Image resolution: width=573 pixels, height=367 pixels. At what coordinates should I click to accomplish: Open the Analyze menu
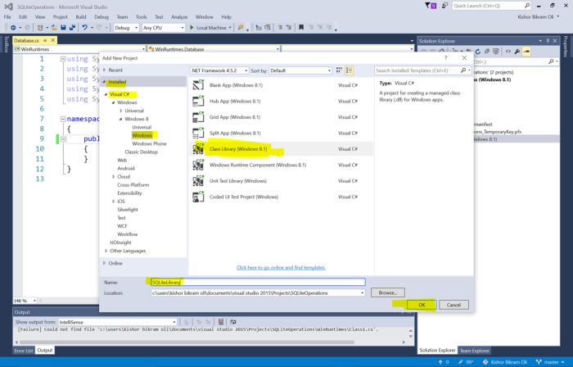pos(179,17)
